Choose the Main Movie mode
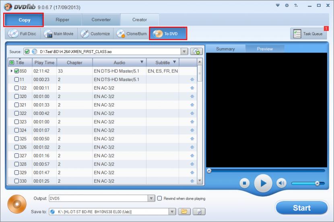The height and width of the screenshot is (222, 334). (59, 34)
